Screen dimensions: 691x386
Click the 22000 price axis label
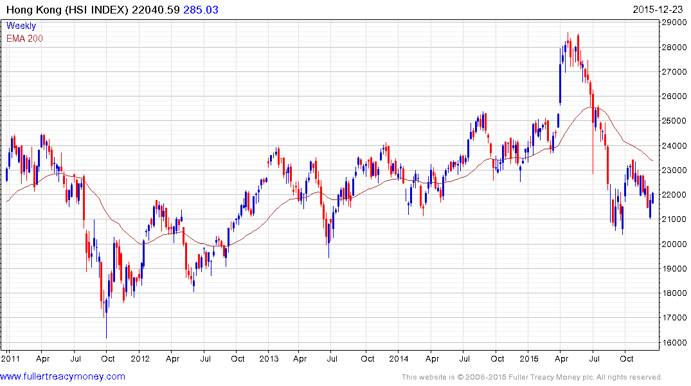[674, 194]
